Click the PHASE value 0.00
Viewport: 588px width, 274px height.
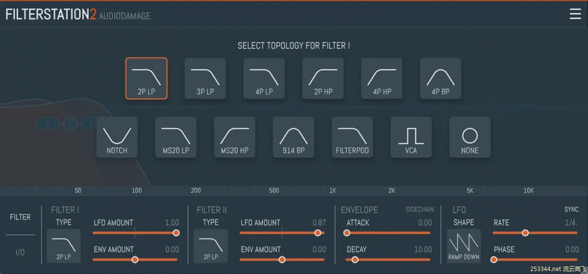point(572,249)
